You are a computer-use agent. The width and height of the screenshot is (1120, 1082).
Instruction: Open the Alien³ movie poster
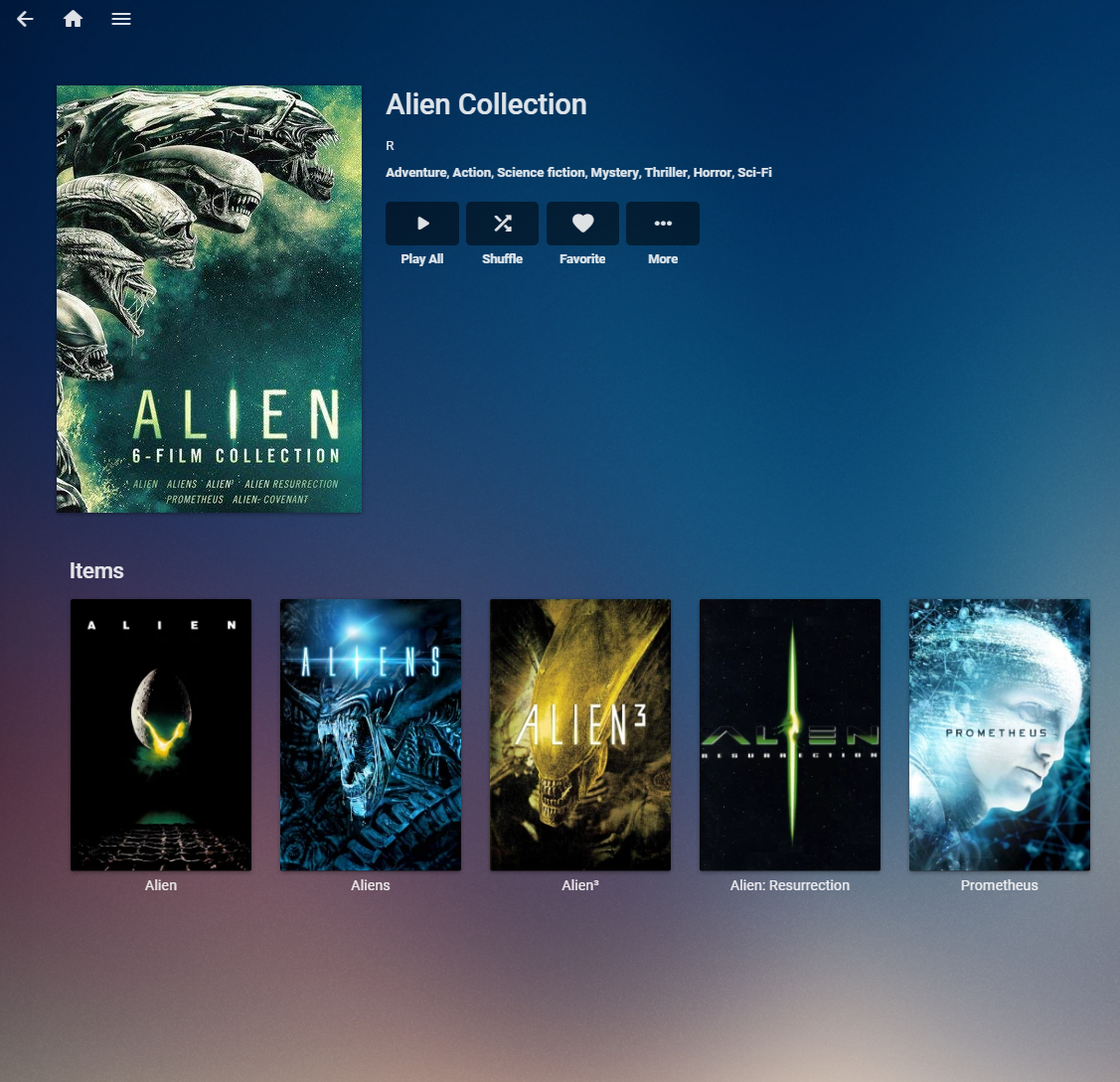pos(580,735)
